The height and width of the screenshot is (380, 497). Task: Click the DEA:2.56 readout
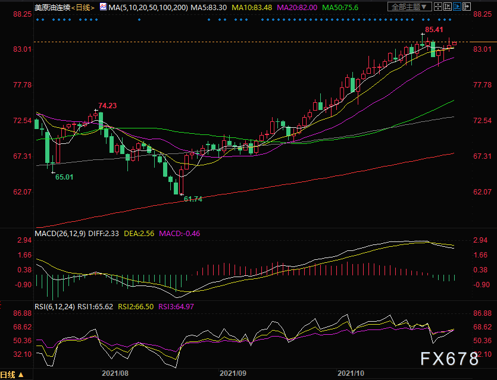click(x=139, y=234)
